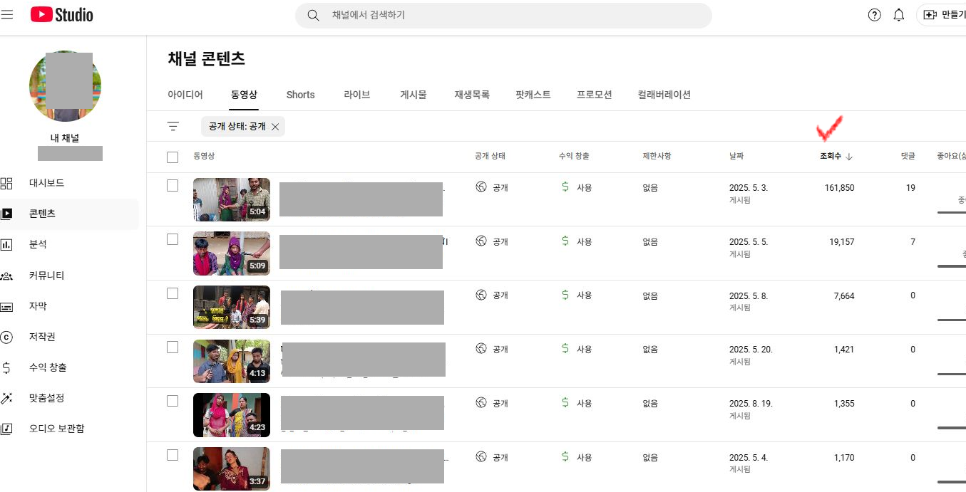Check the box for the 161,850-view video
Viewport: 966px width, 492px height.
coord(173,186)
